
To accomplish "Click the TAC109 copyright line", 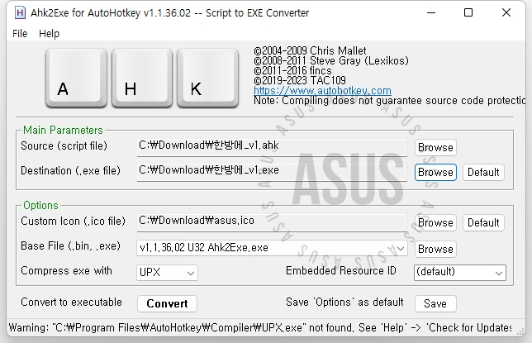I will click(x=300, y=80).
